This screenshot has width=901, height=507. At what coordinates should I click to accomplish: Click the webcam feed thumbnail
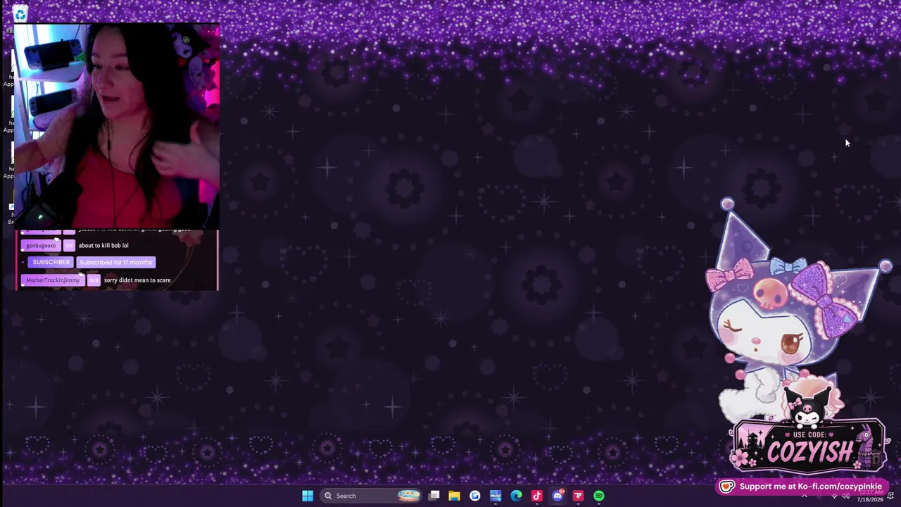click(x=116, y=127)
